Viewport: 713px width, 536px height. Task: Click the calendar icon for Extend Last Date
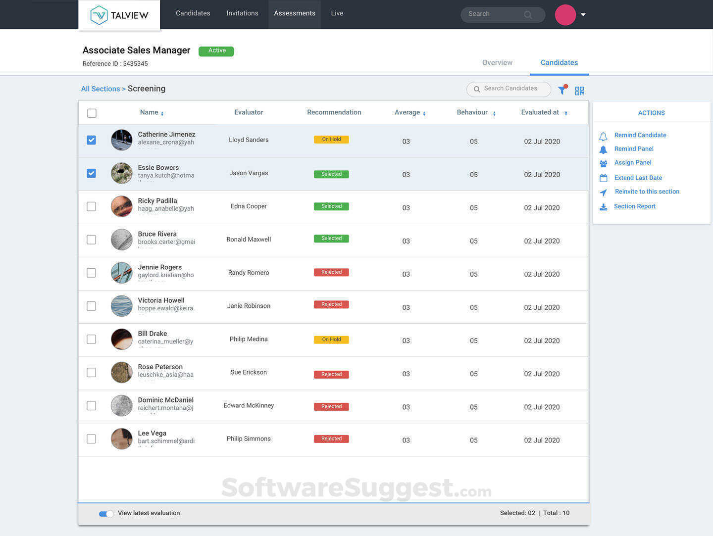pos(603,178)
